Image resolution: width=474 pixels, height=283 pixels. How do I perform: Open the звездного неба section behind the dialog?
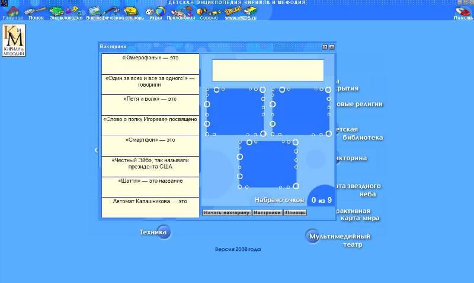click(358, 190)
